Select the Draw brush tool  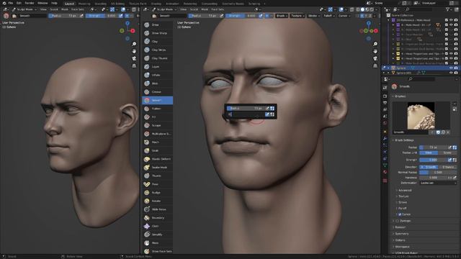pyautogui.click(x=157, y=25)
